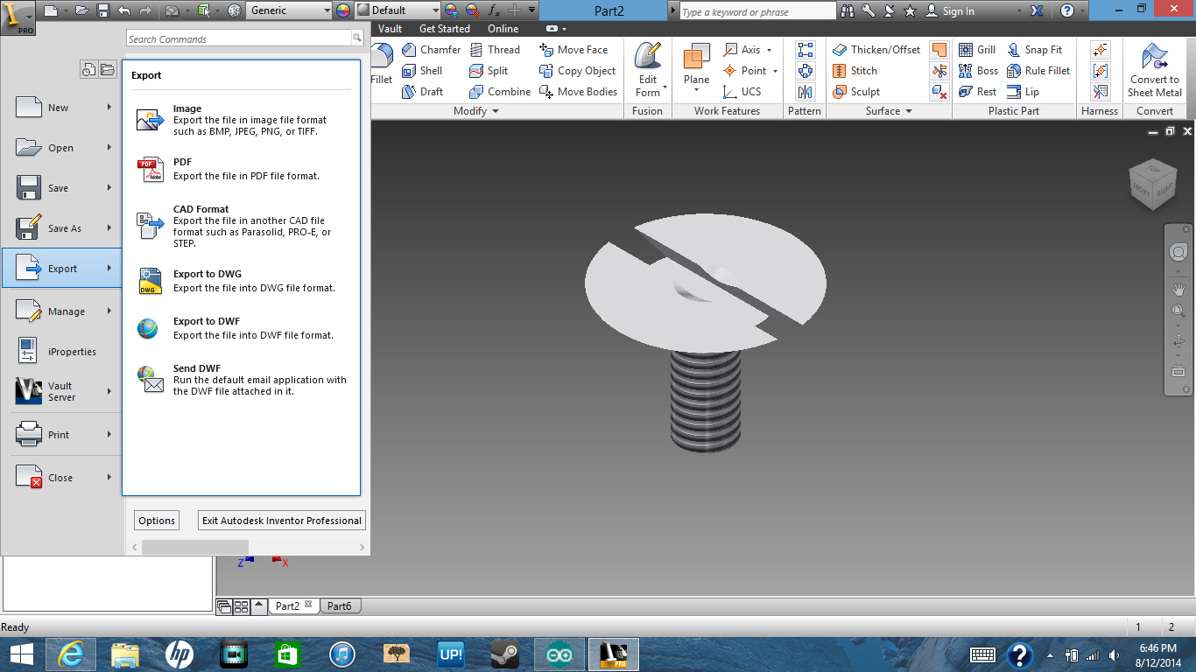Select the Draft tool

[x=422, y=92]
